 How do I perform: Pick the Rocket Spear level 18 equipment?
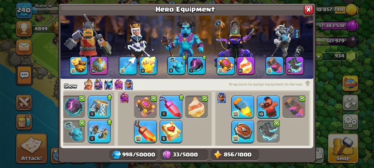coord(243,107)
